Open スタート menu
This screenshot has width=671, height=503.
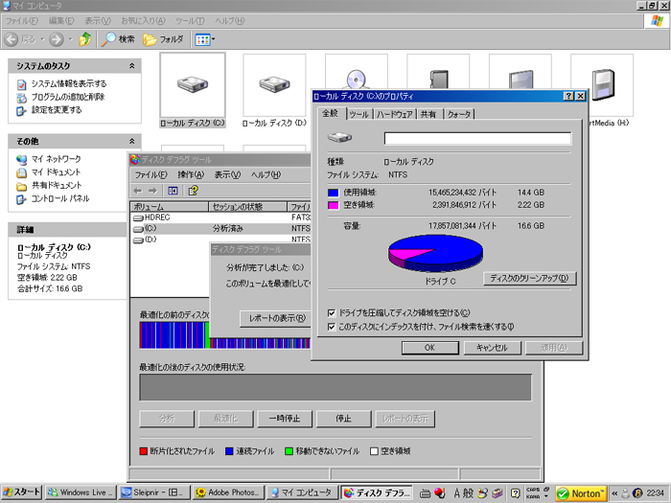(21, 492)
